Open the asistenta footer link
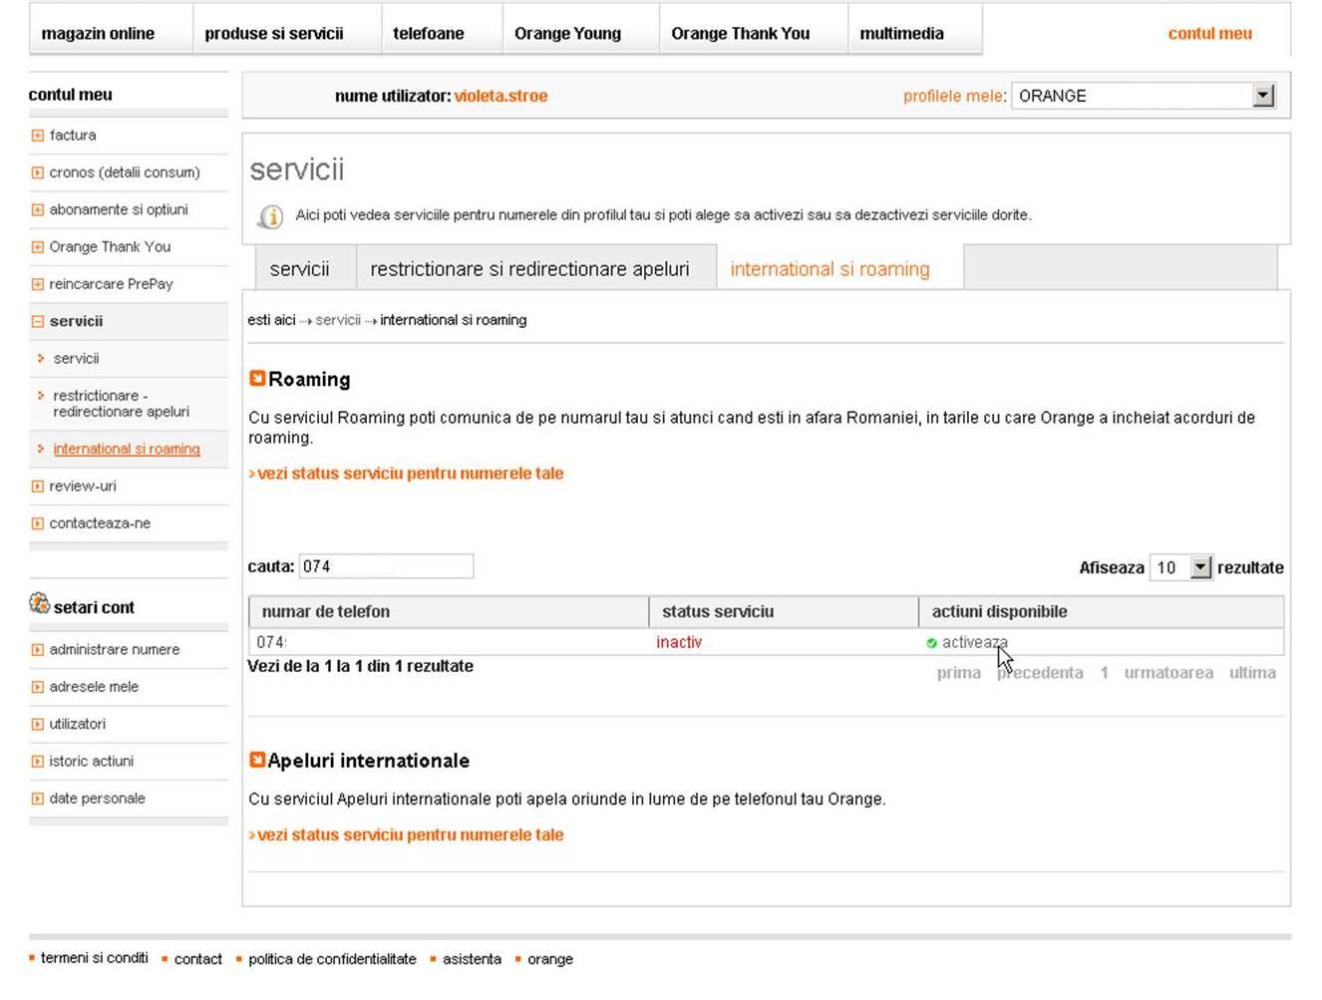 [472, 958]
